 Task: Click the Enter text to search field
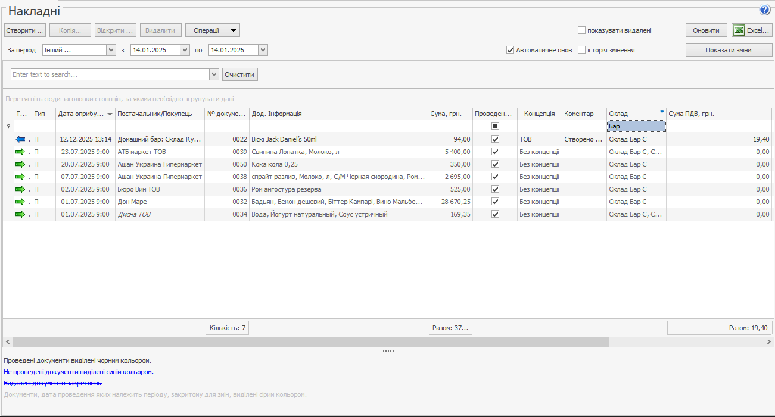(110, 74)
